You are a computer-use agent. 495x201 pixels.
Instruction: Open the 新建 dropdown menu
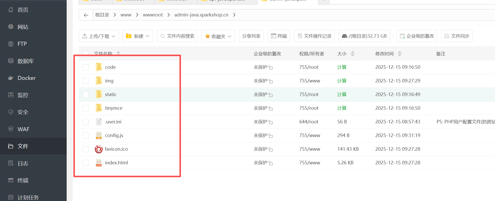point(138,36)
